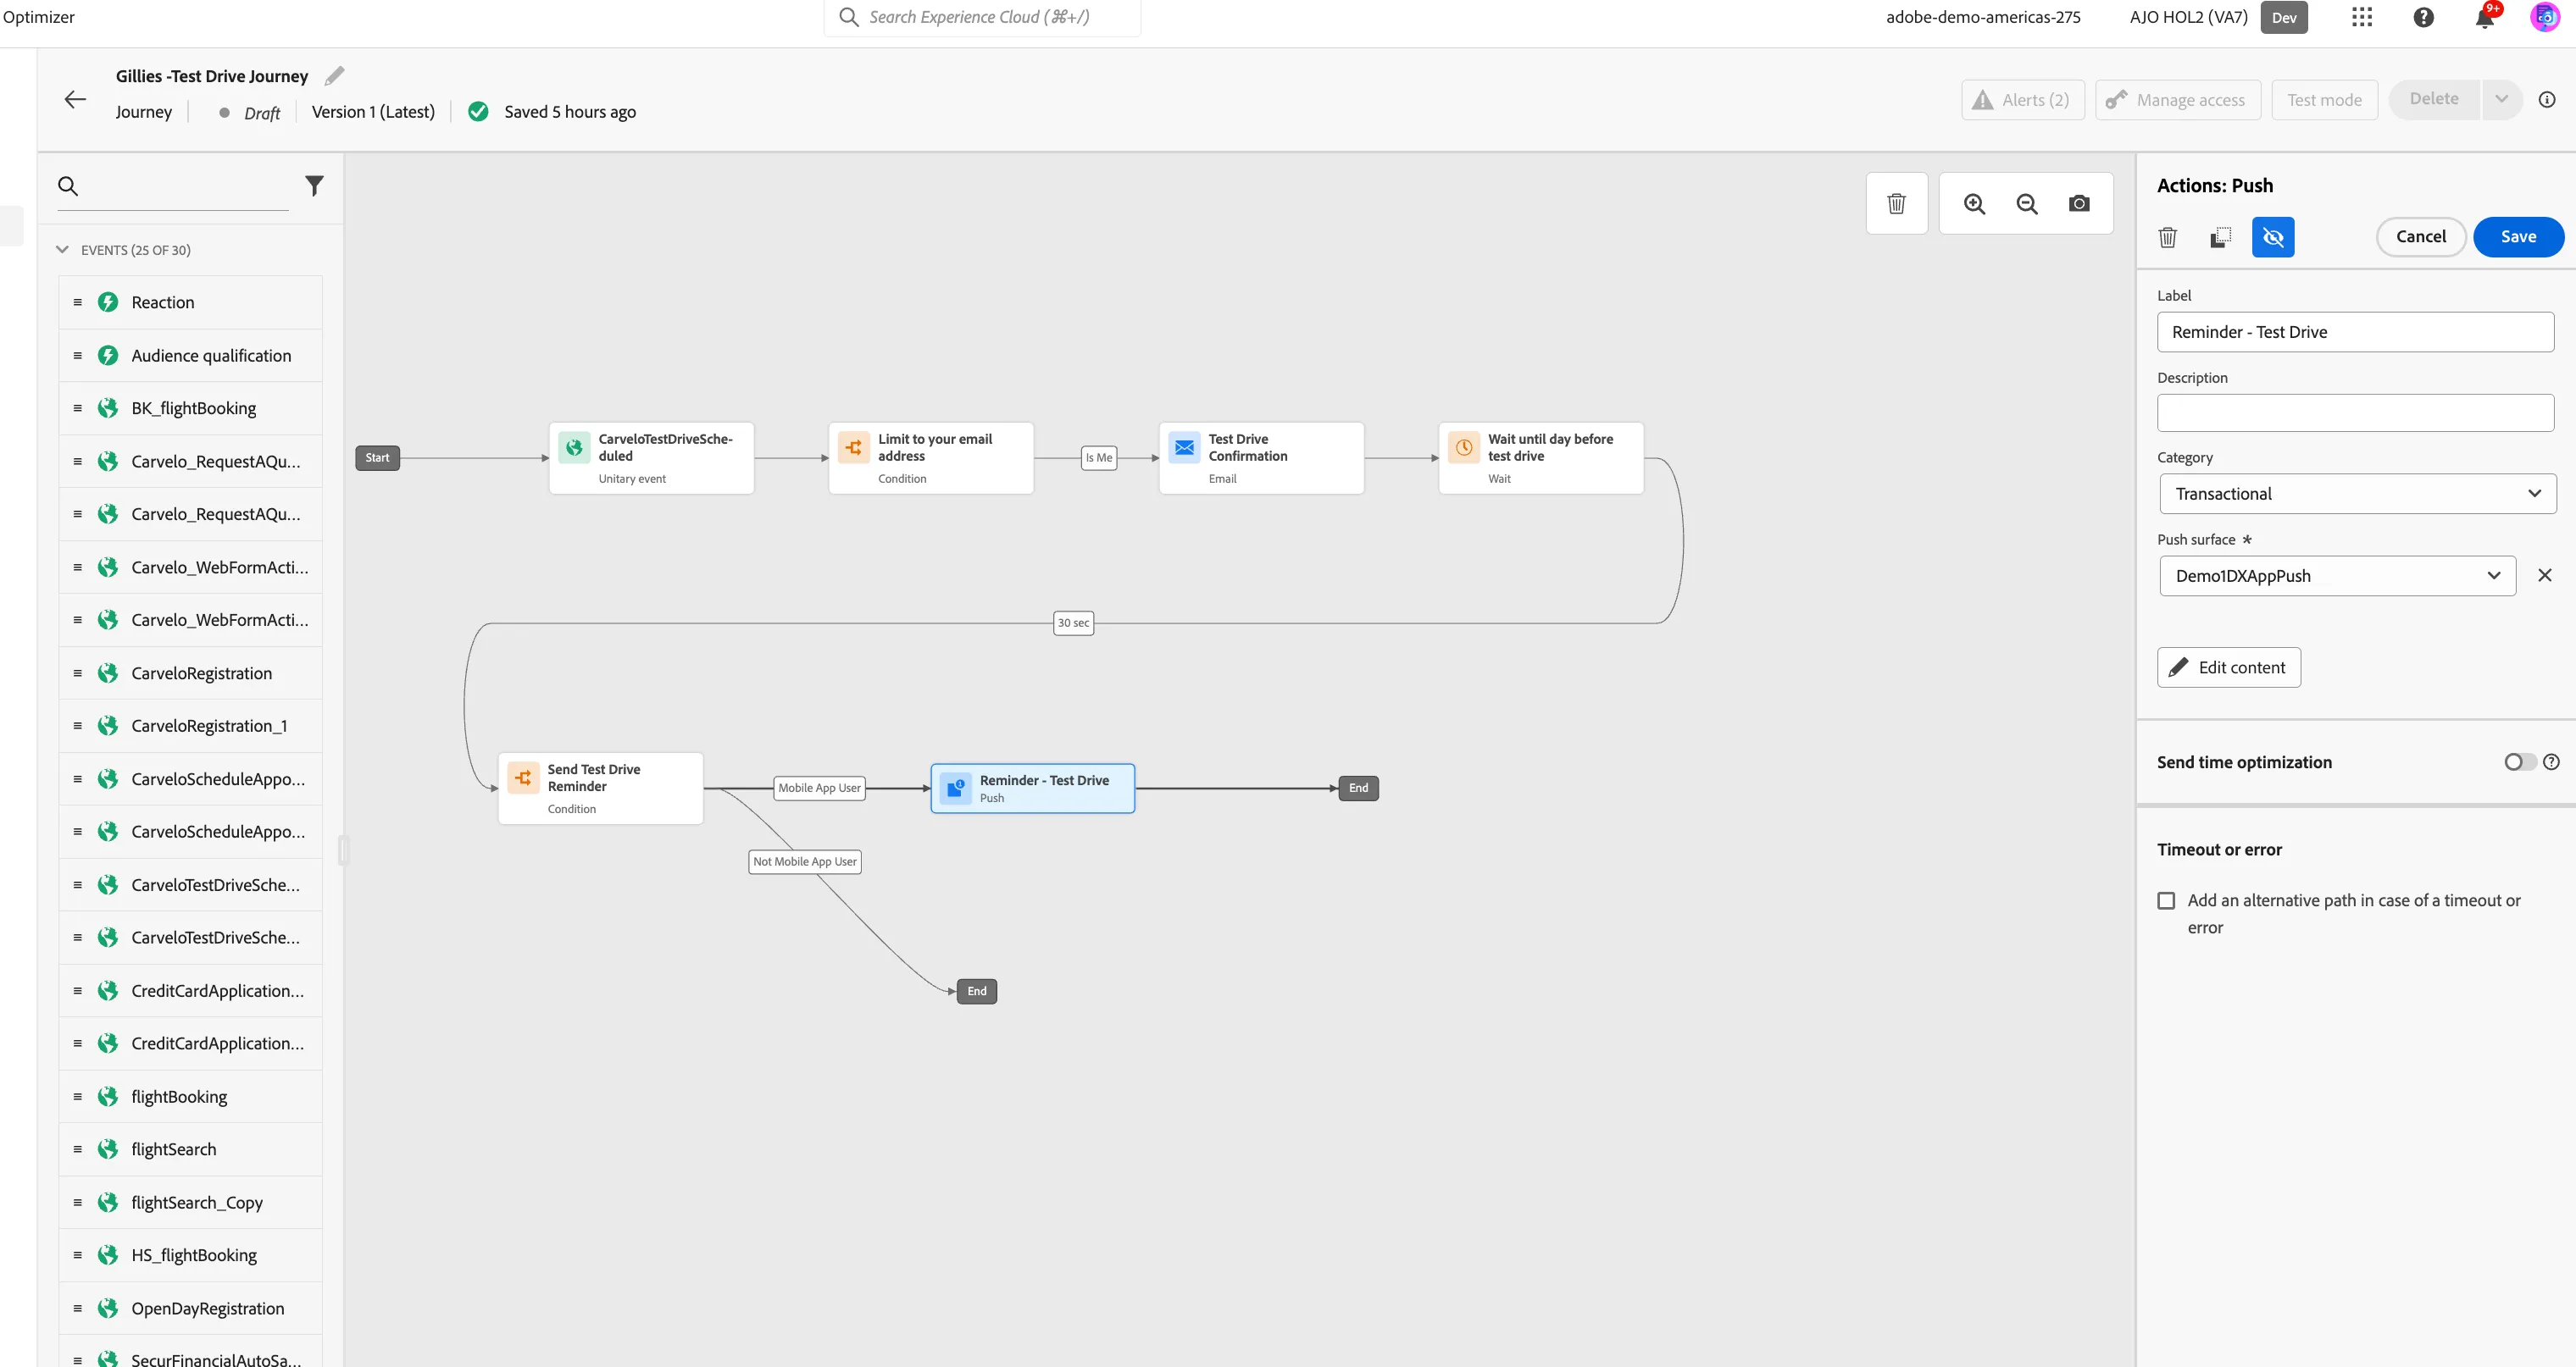Edit journey name with pencil icon
The width and height of the screenshot is (2576, 1367).
335,76
